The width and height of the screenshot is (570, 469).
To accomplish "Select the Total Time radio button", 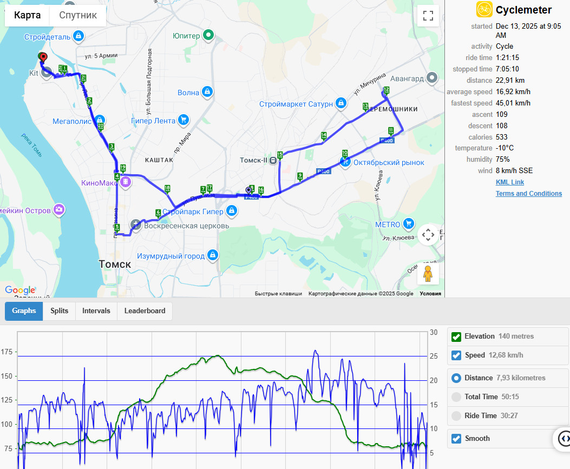I will tap(456, 397).
